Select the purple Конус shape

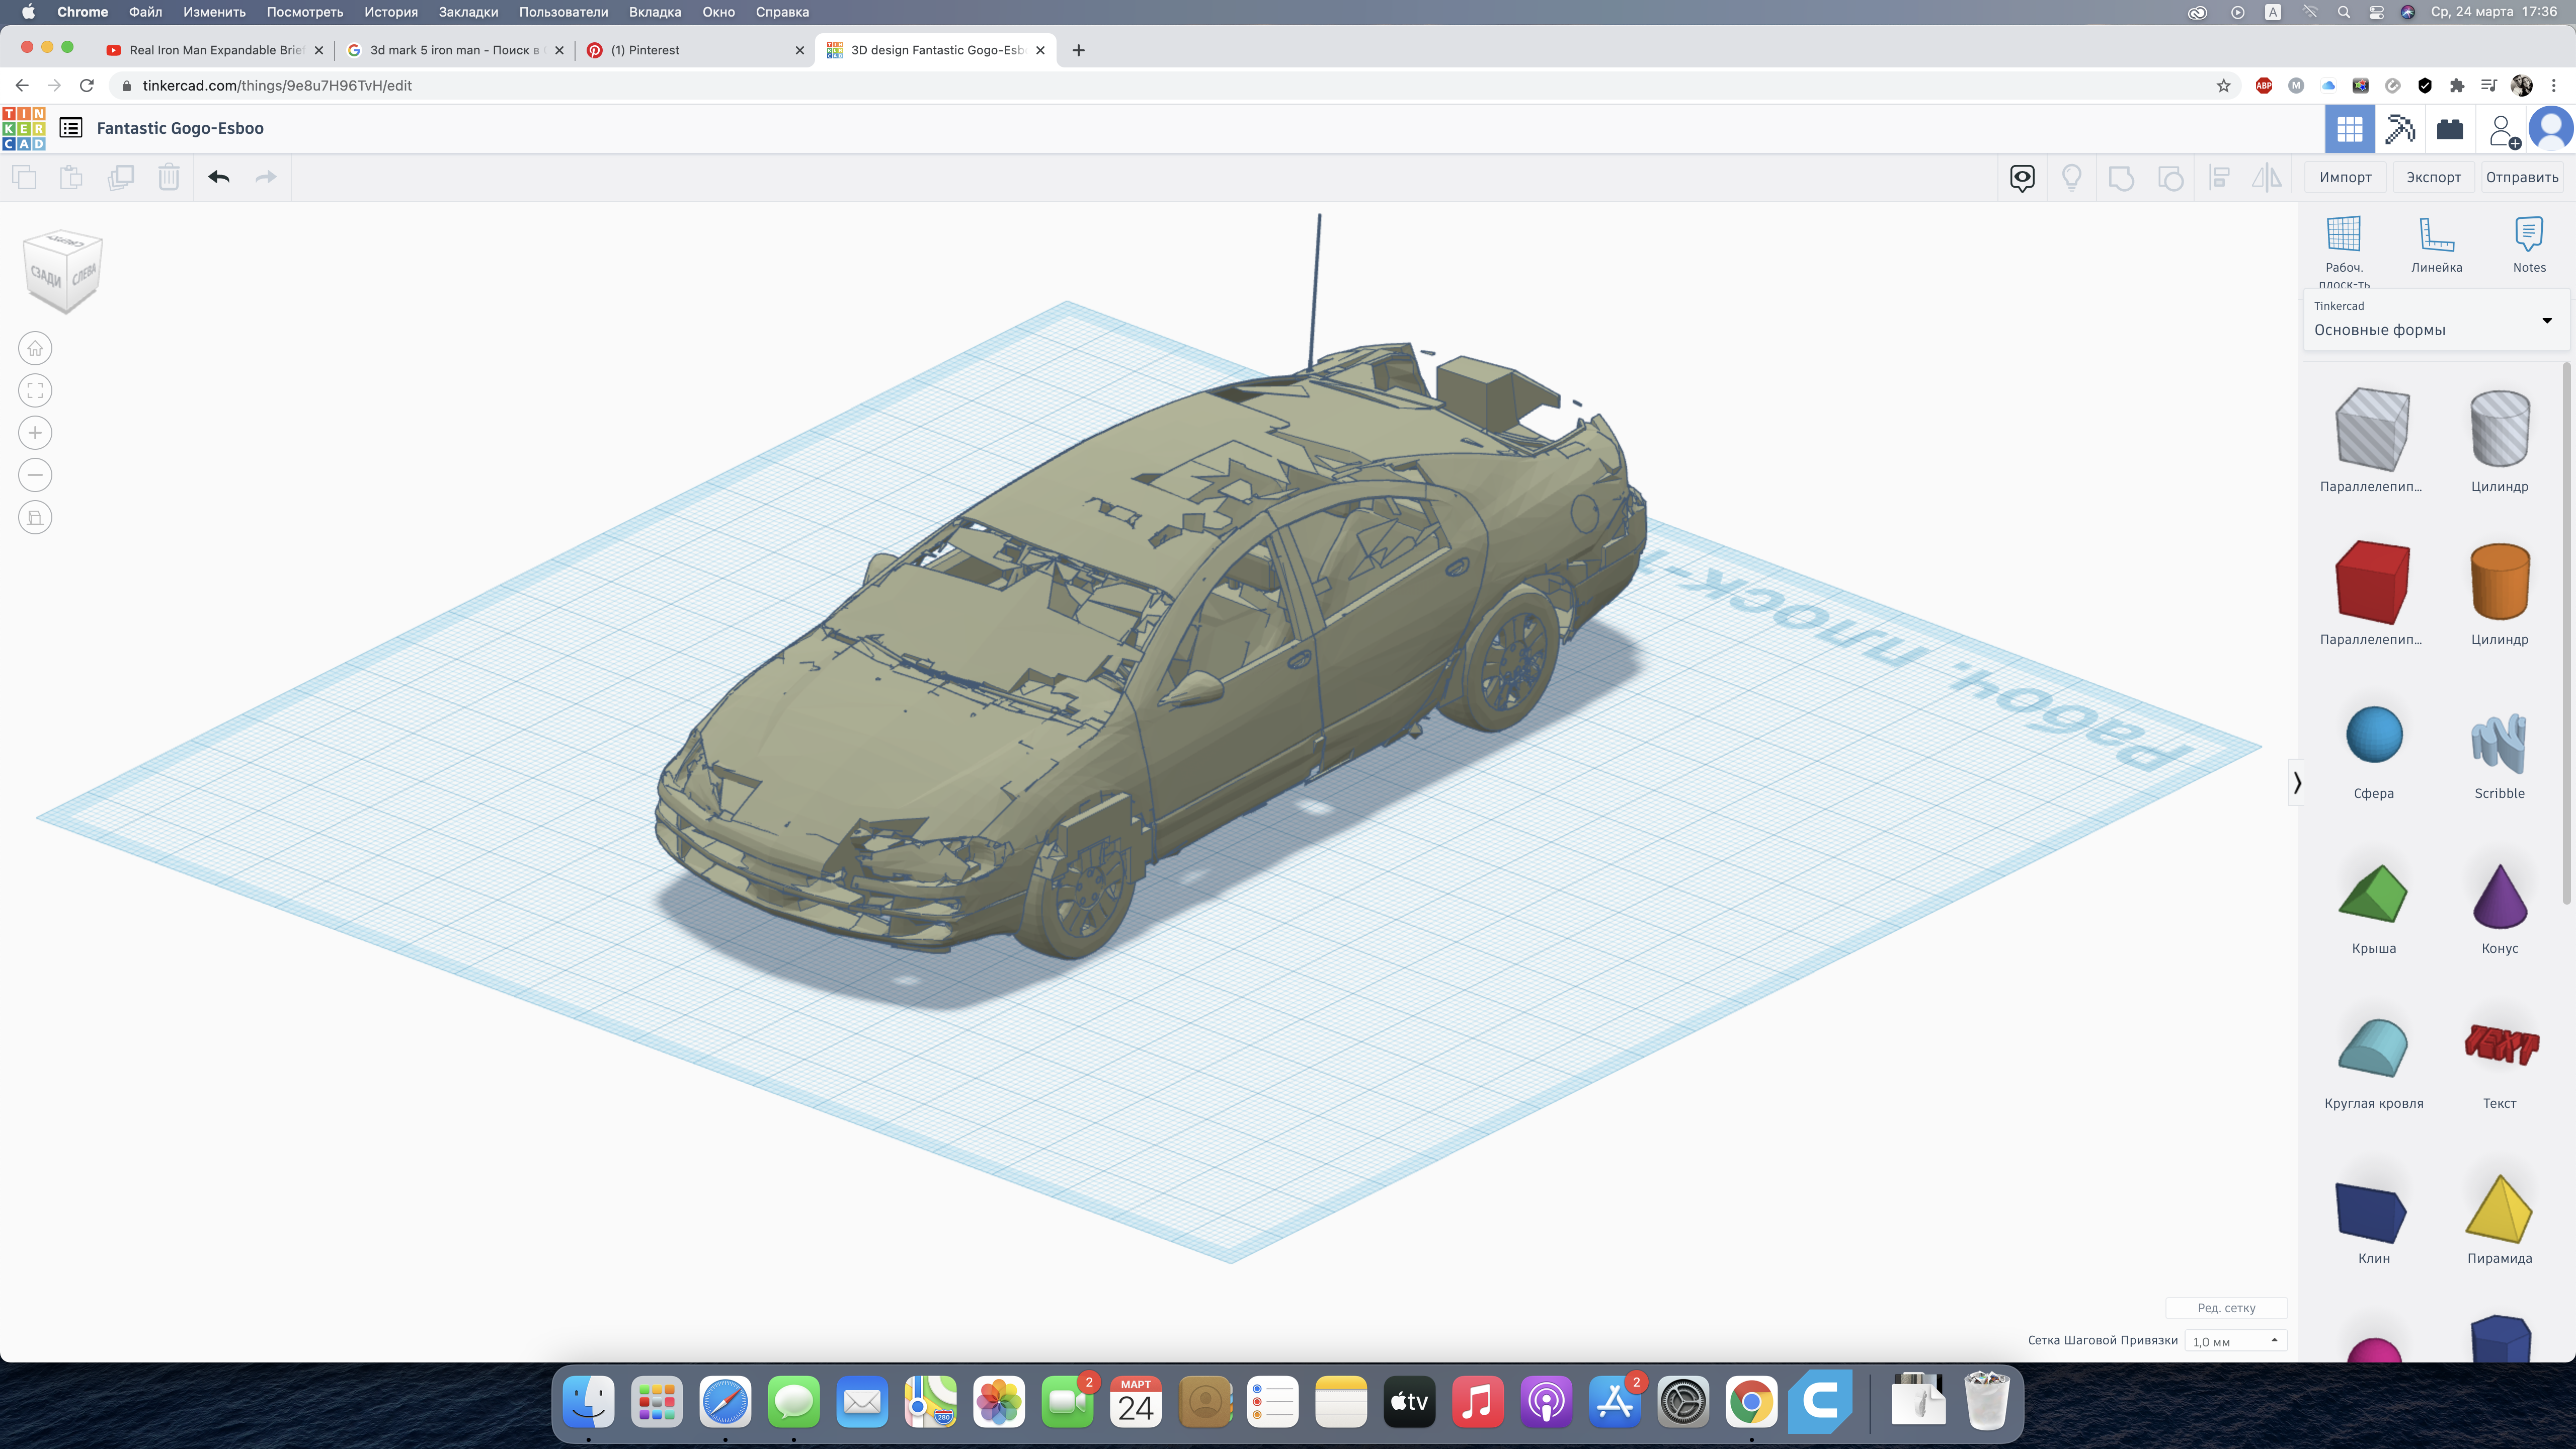coord(2499,896)
